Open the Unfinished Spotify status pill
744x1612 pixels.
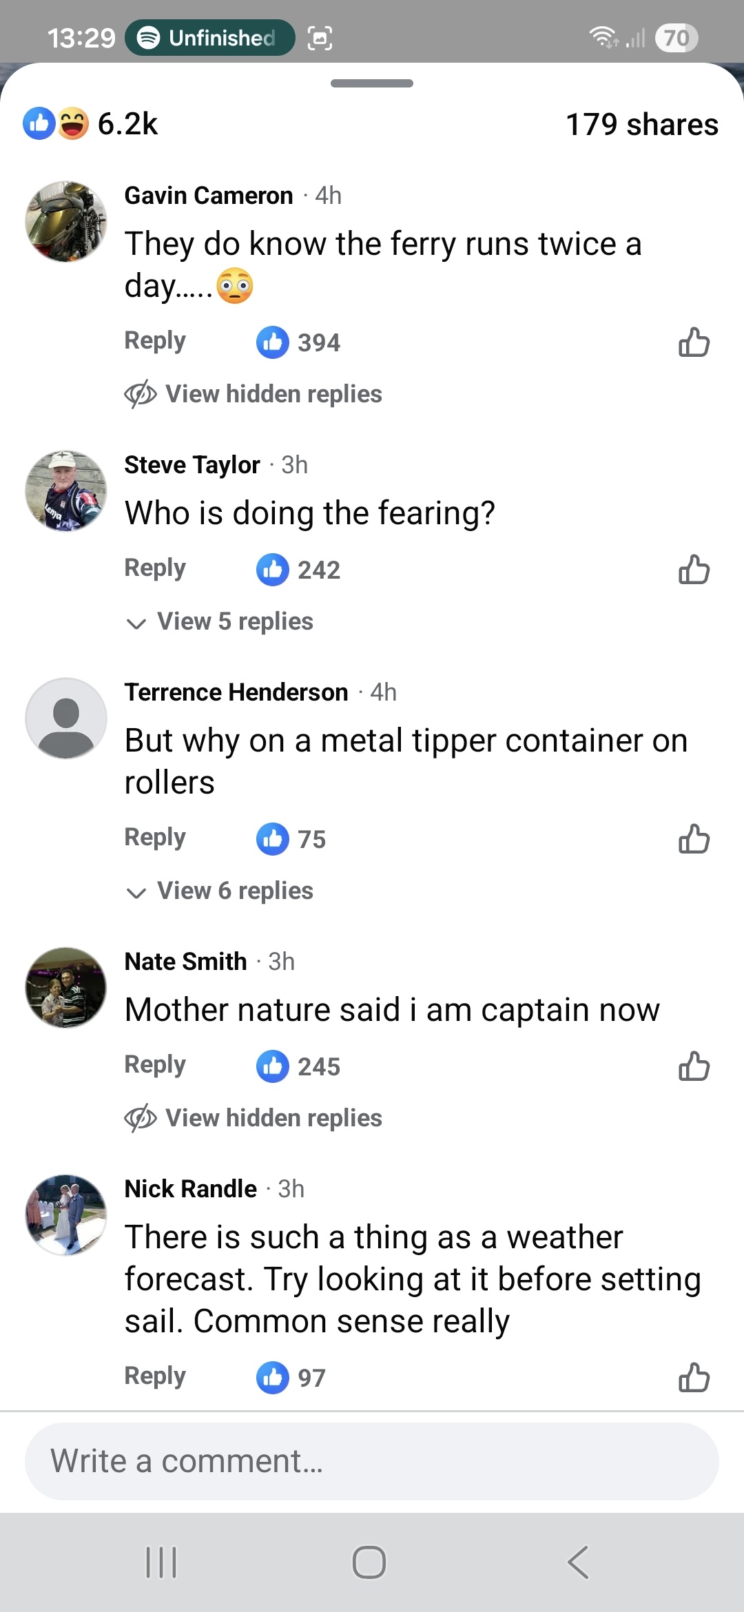[209, 38]
